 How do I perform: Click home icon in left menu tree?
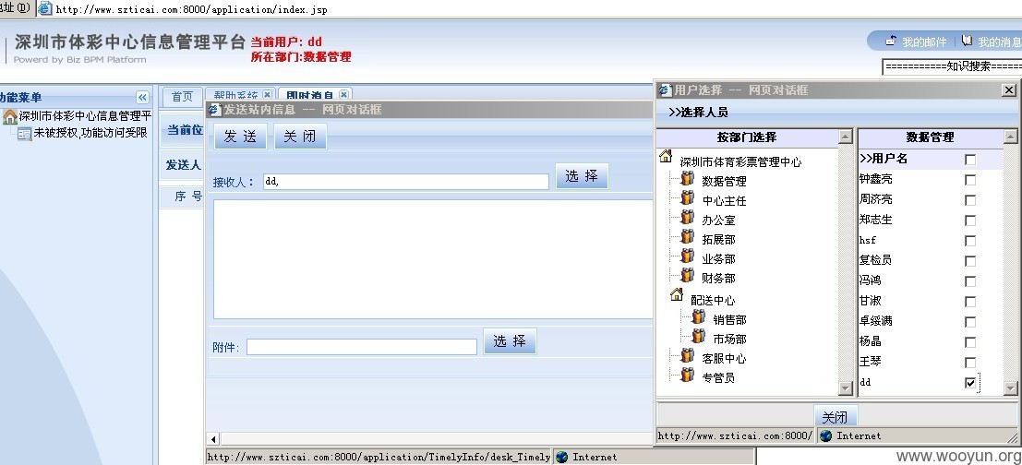[x=10, y=116]
